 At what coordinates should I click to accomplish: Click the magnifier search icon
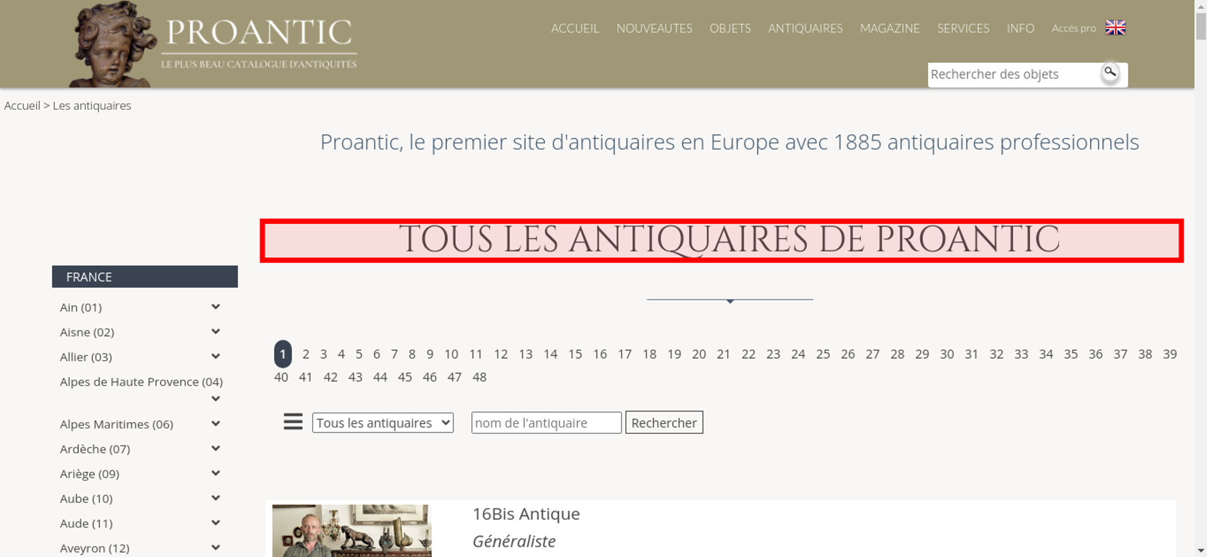(1110, 73)
